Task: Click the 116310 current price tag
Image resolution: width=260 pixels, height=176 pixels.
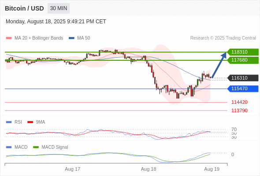Action: coord(243,78)
